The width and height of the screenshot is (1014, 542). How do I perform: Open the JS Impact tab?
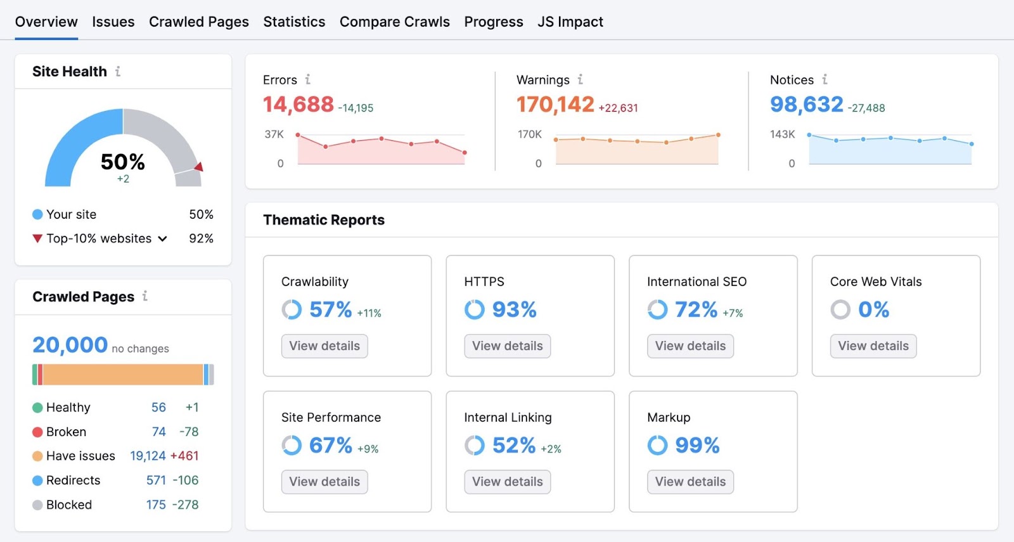(x=570, y=22)
